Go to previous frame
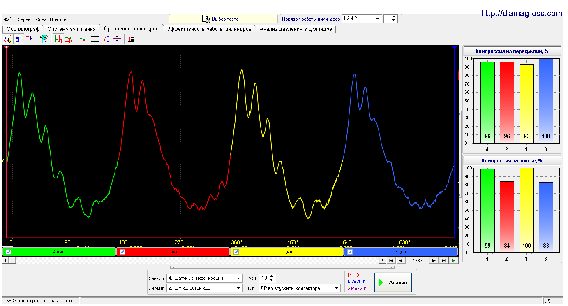Viewport: 568px width, 306px height. 400,260
